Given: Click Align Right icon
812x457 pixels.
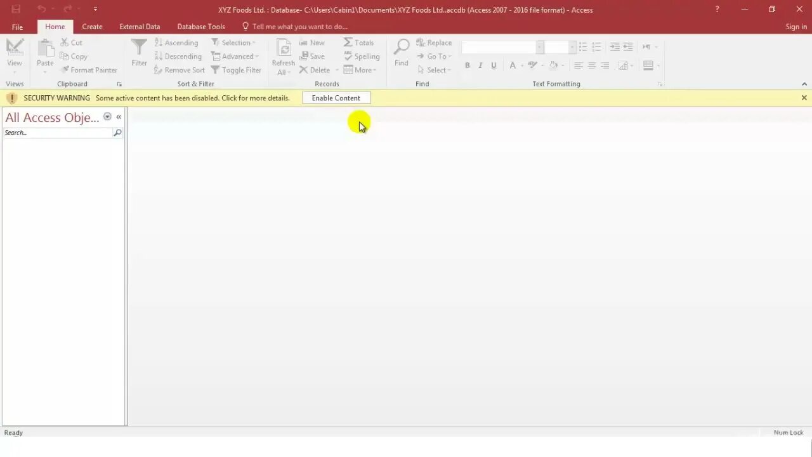Looking at the screenshot, I should click(605, 65).
